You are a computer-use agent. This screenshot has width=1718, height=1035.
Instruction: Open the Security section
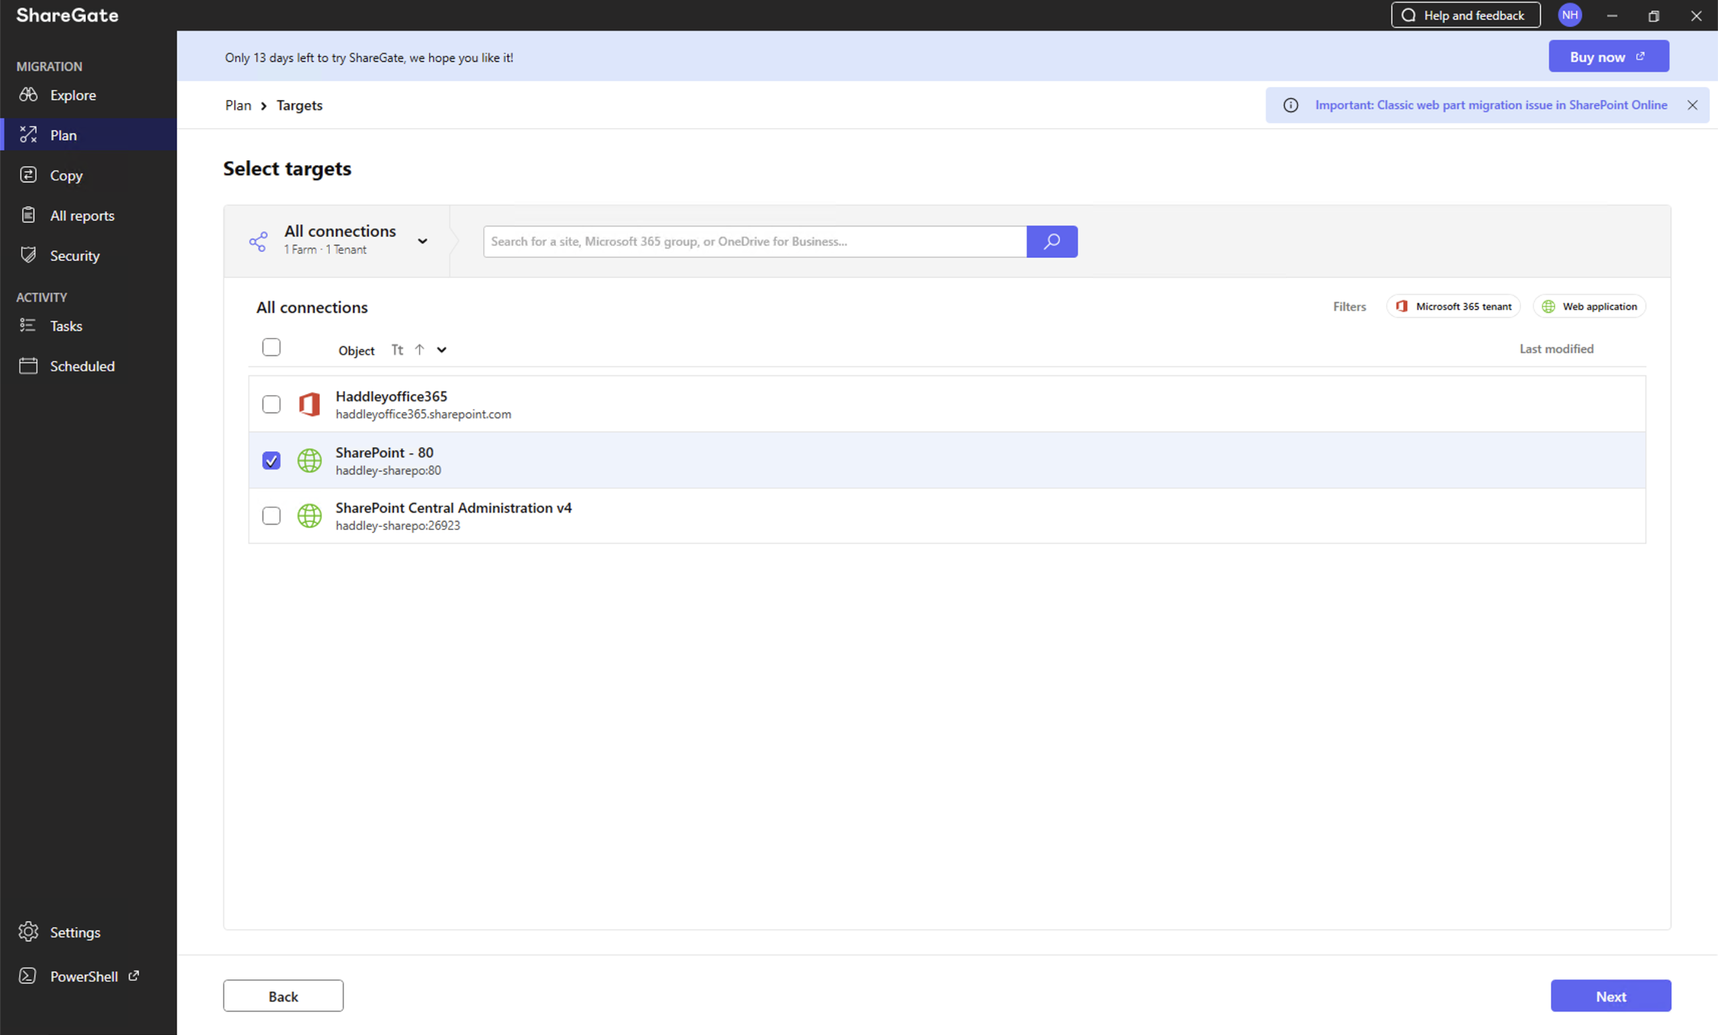tap(75, 255)
